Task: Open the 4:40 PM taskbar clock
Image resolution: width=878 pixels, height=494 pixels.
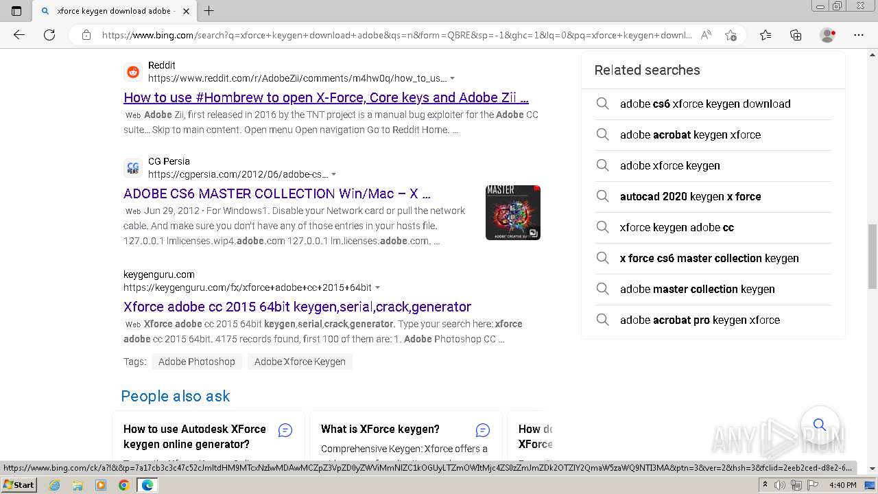Action: pyautogui.click(x=842, y=485)
